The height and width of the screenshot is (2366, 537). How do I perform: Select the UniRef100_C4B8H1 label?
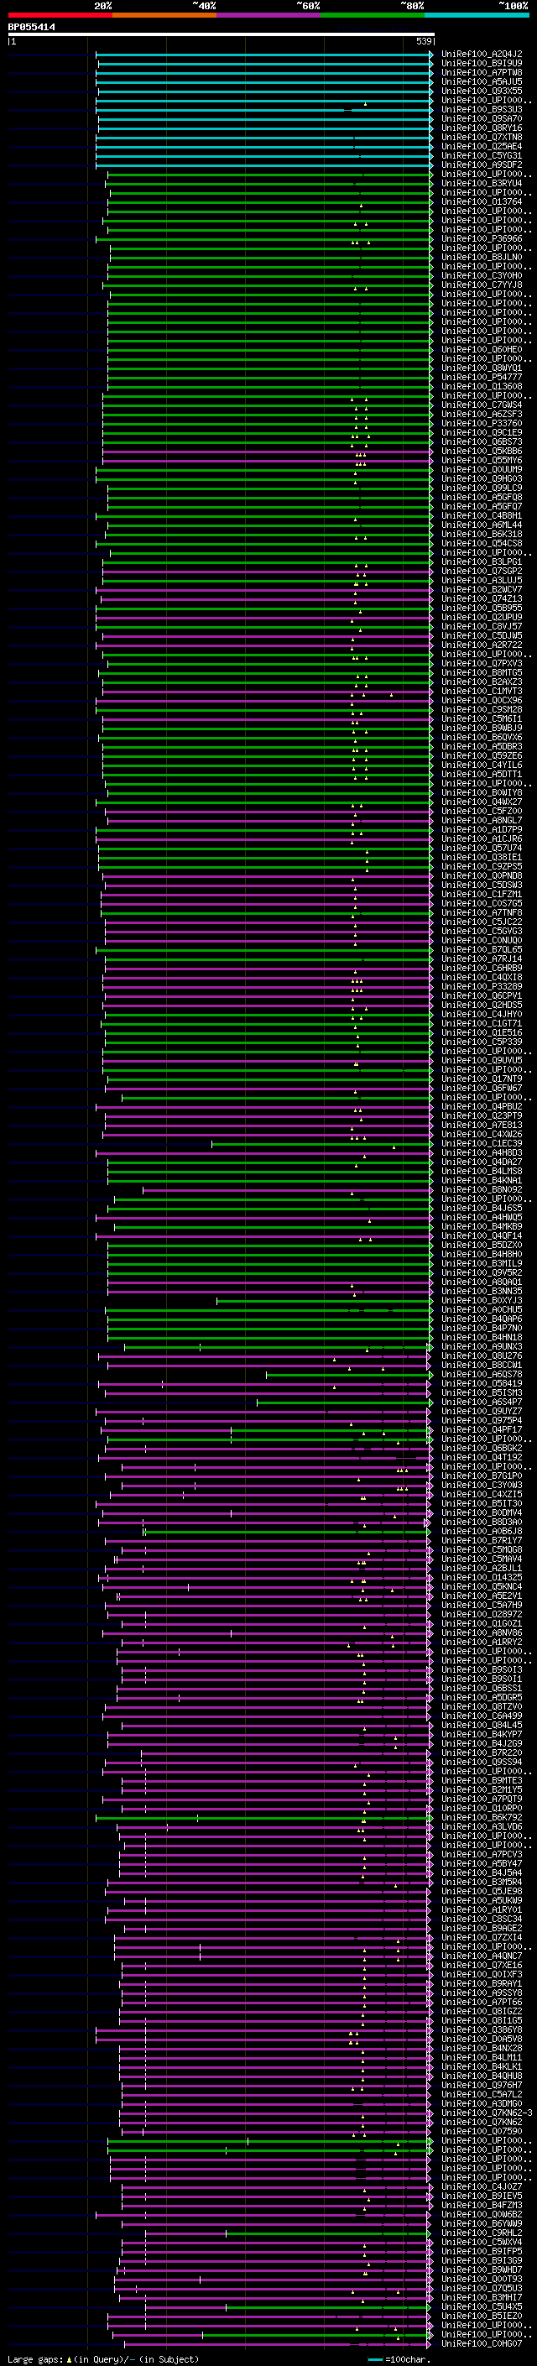[482, 515]
